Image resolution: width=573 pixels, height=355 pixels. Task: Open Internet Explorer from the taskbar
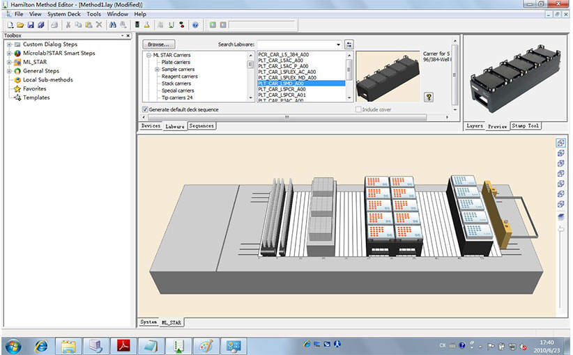point(41,346)
